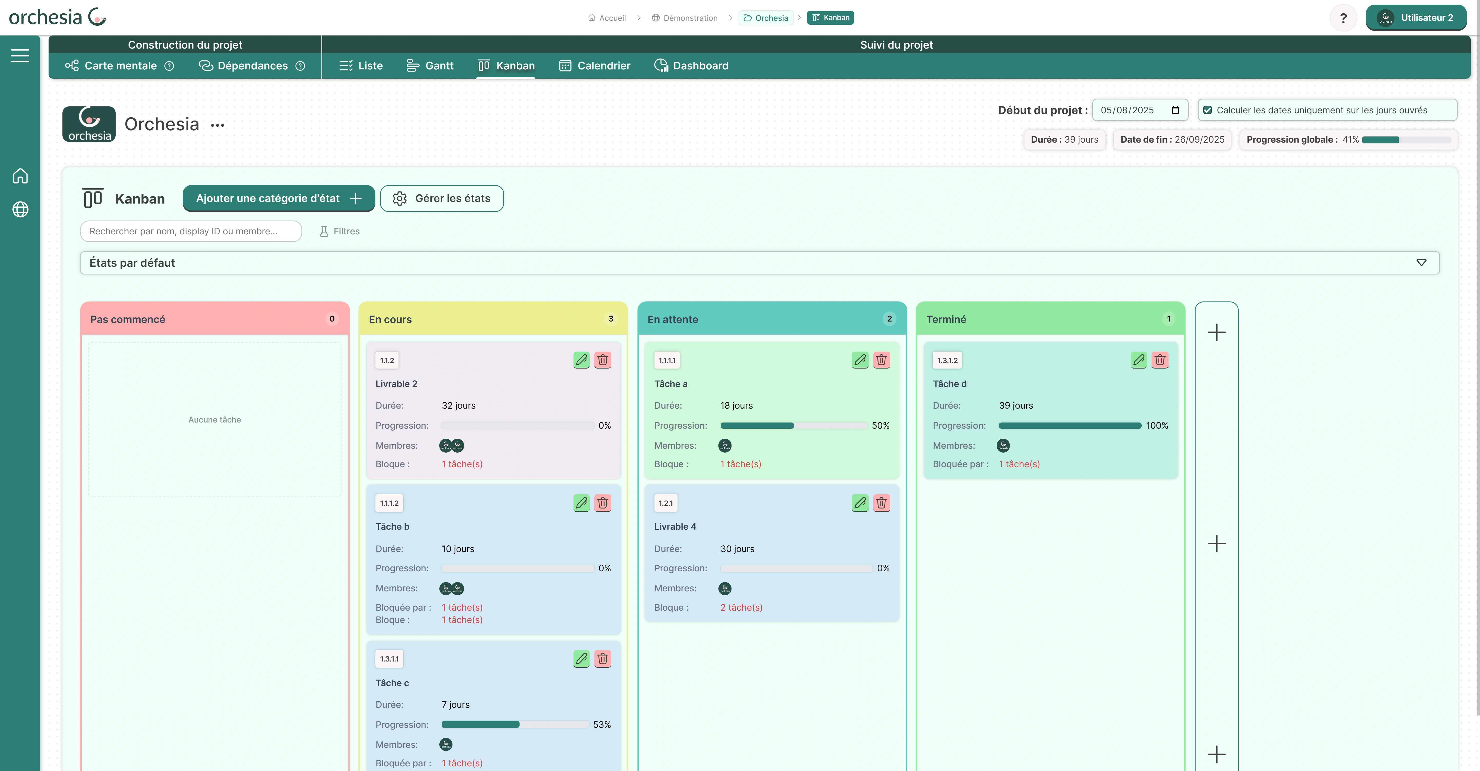Click the topmost plus to add column

[x=1216, y=332]
